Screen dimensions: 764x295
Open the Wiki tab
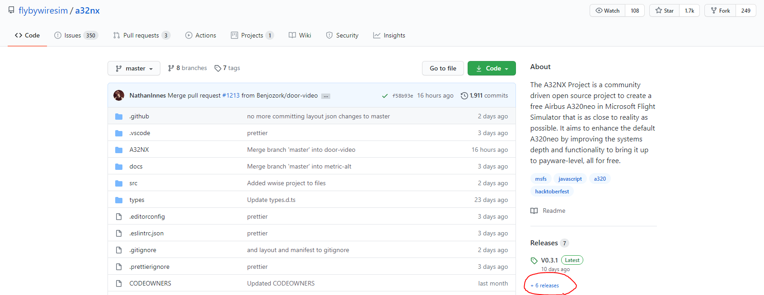coord(300,35)
